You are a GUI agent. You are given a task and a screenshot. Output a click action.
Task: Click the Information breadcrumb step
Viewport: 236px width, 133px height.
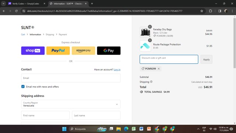(x=35, y=35)
